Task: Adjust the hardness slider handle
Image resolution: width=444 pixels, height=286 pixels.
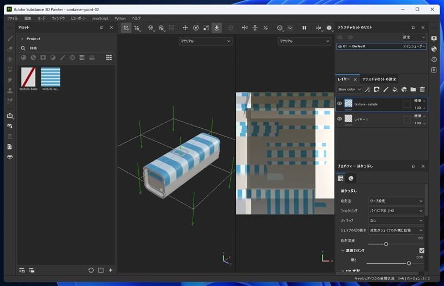Action: click(408, 263)
